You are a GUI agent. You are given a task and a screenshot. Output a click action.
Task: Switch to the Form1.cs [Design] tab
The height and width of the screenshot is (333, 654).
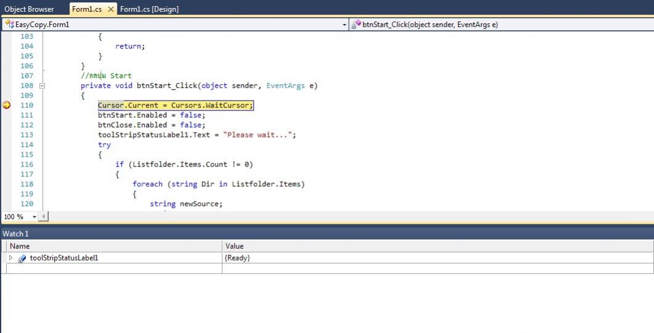pos(149,9)
